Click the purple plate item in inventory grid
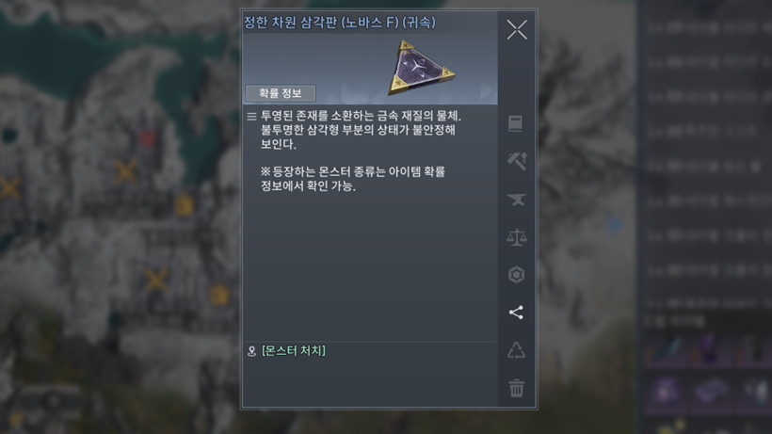Viewport: 772px width, 434px height. [709, 392]
